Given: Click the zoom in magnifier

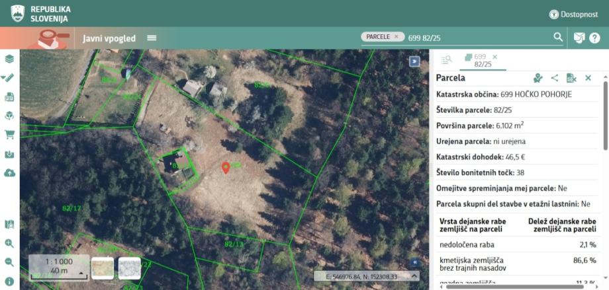Looking at the screenshot, I should [x=9, y=243].
